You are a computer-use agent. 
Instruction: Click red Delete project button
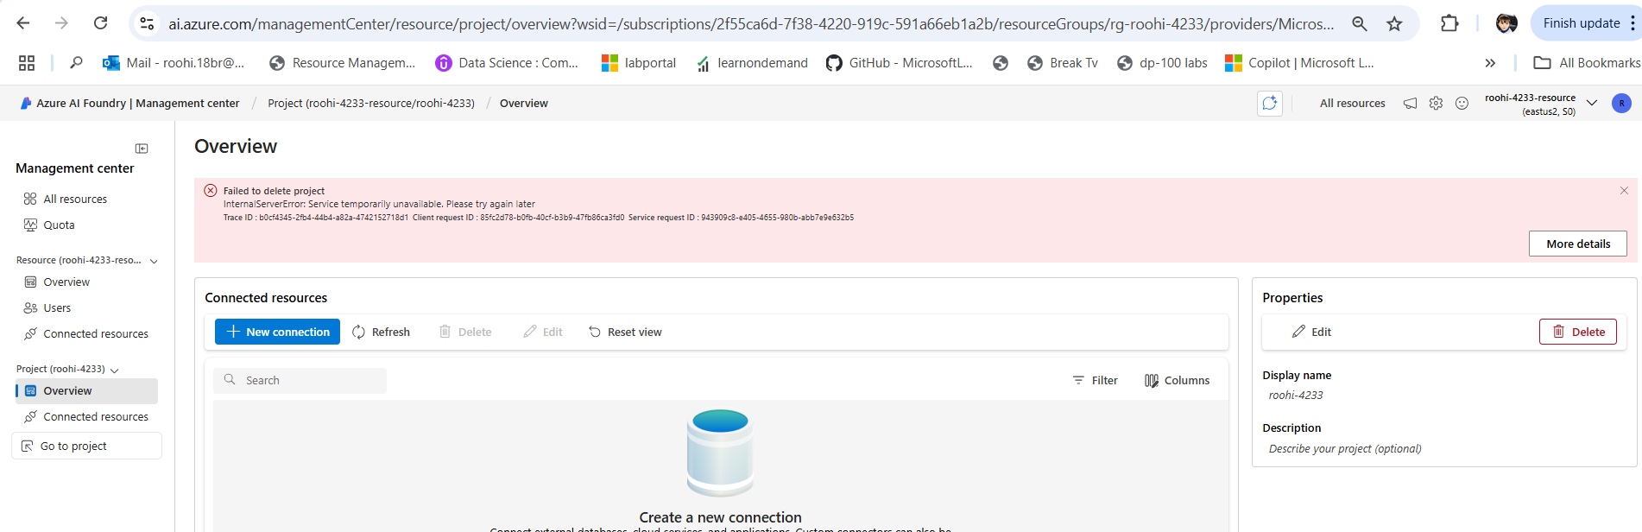coord(1577,332)
